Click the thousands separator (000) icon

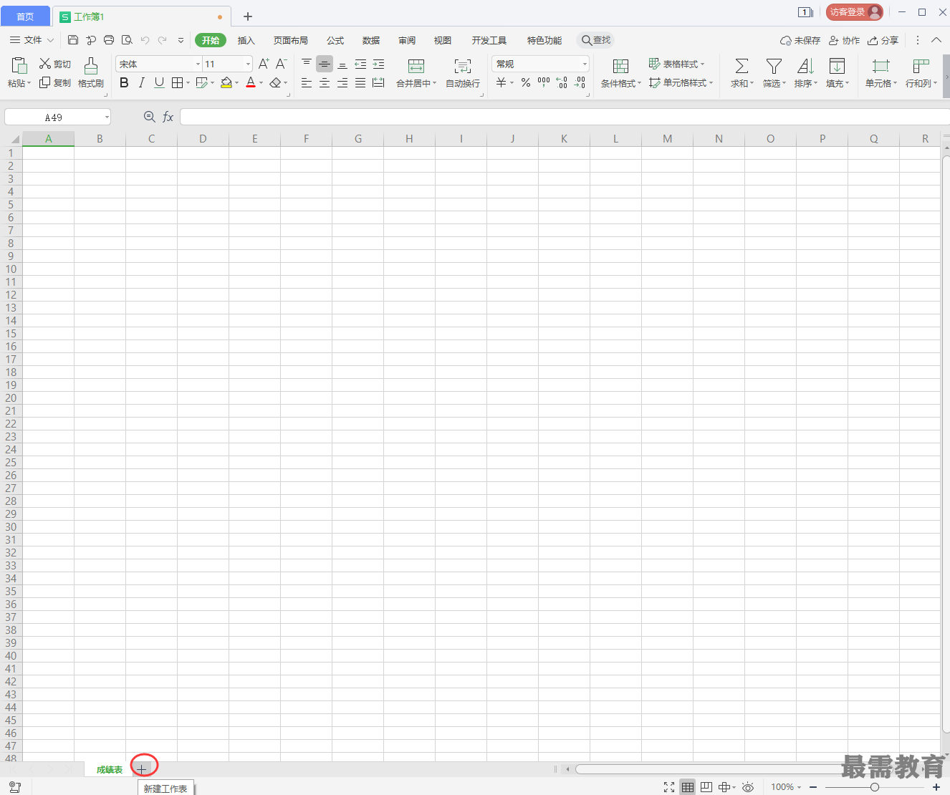(x=544, y=83)
